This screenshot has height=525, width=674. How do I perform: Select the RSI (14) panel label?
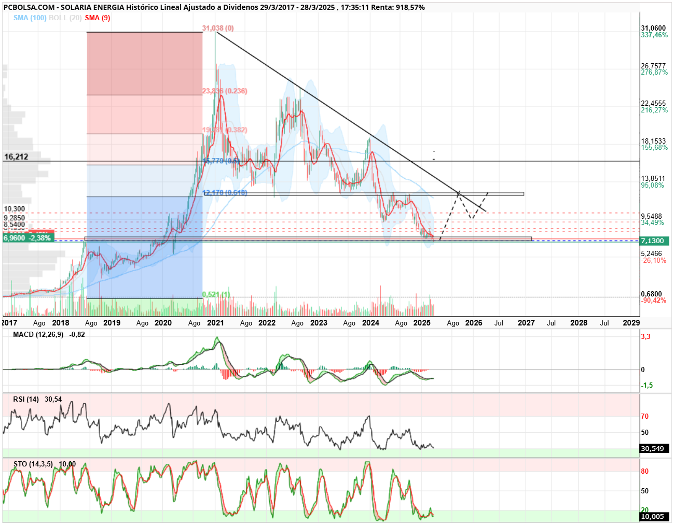click(26, 399)
